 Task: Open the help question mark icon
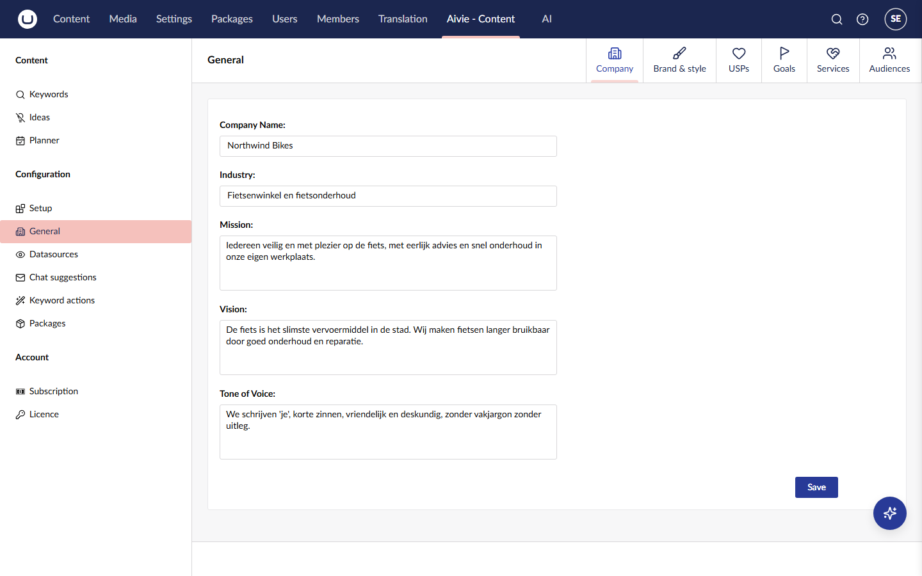[862, 19]
